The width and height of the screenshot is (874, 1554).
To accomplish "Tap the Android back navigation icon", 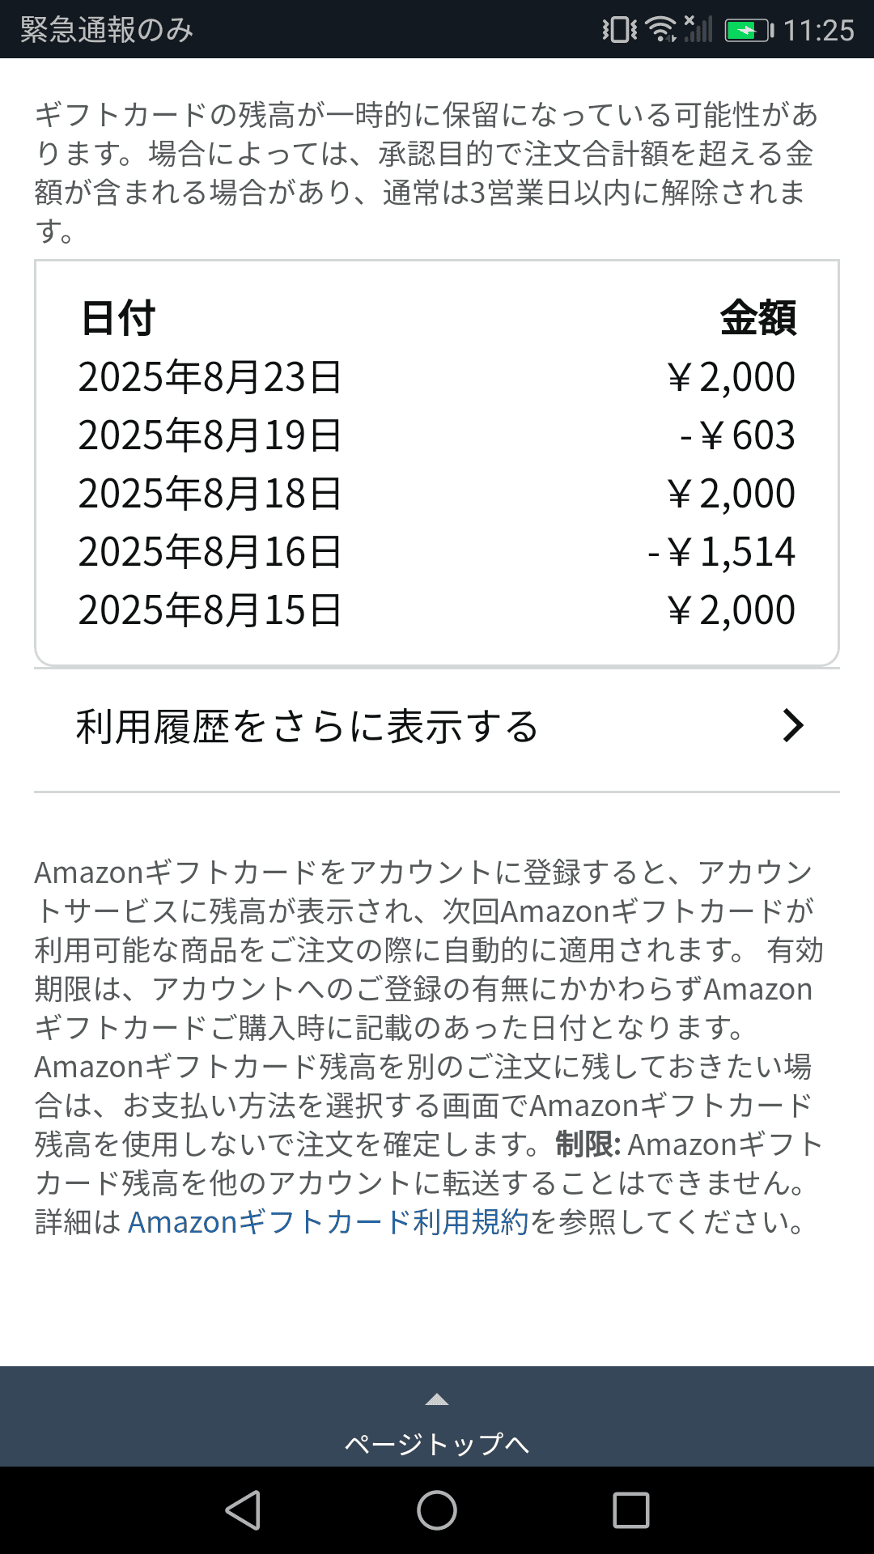I will [243, 1510].
